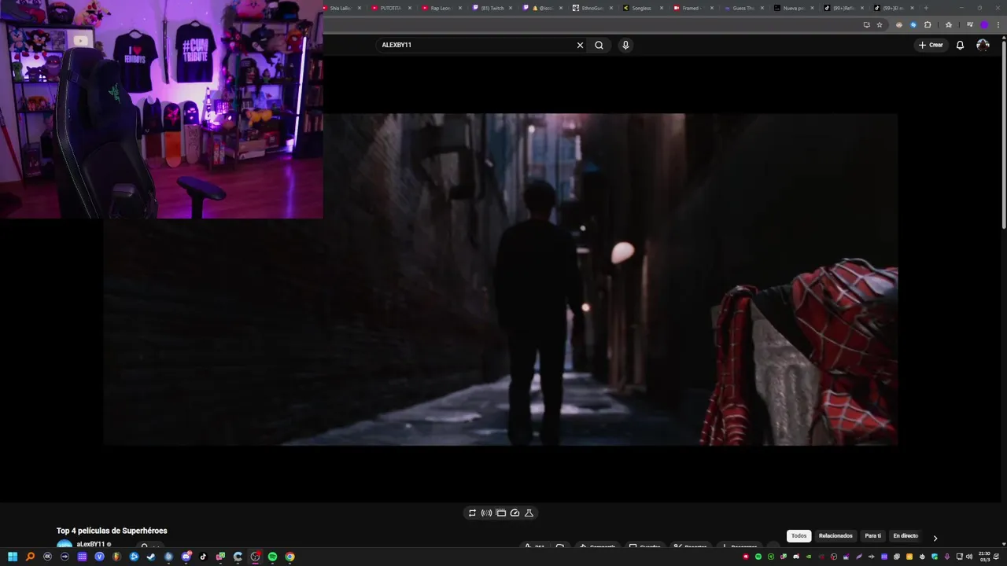Switch to the Shia LaBeouf browser tab
Screen dimensions: 1007x566
339,8
